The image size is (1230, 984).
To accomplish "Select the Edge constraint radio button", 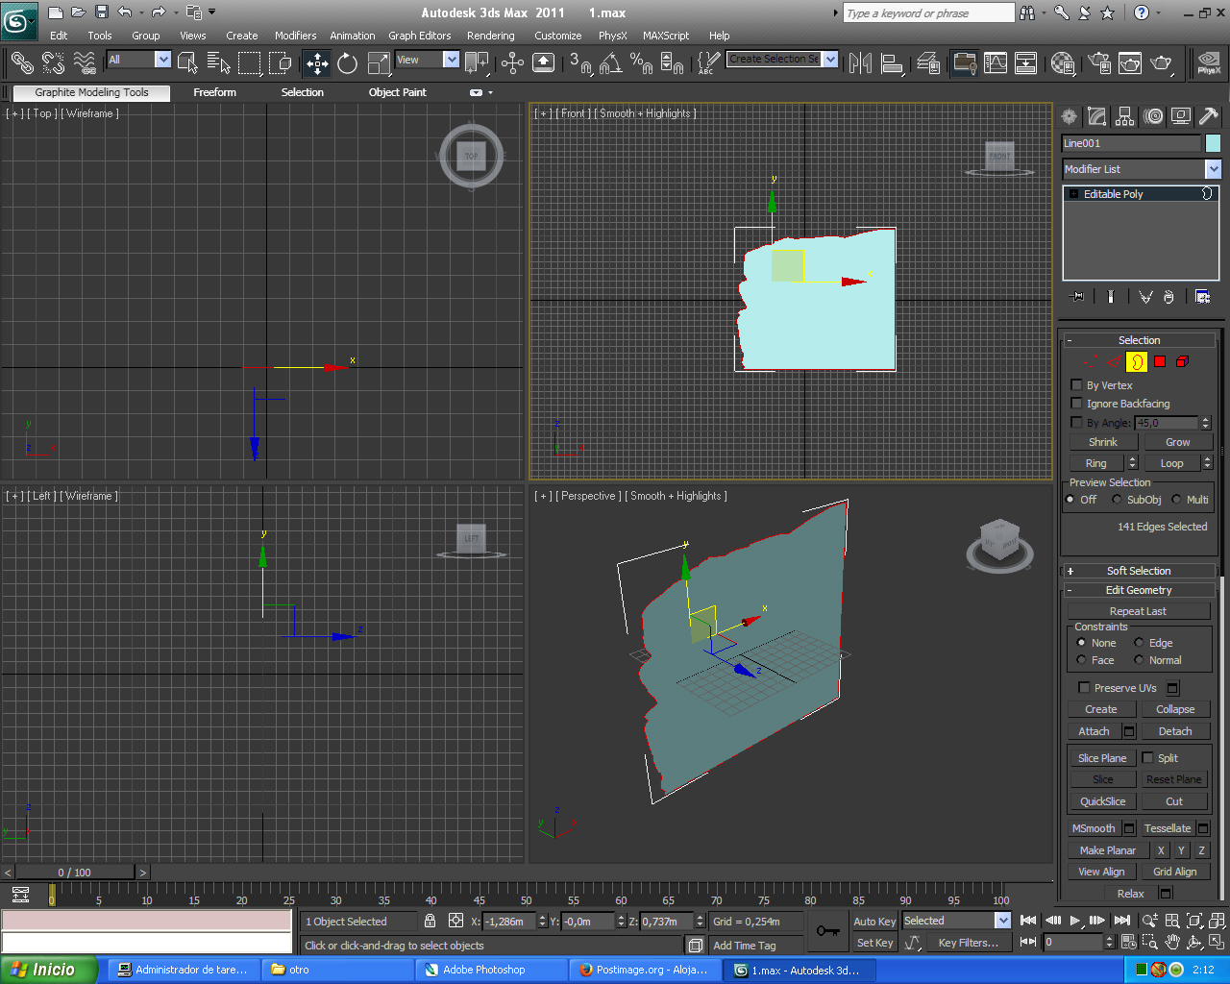I will click(1139, 643).
